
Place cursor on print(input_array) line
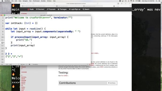tap(23, 45)
